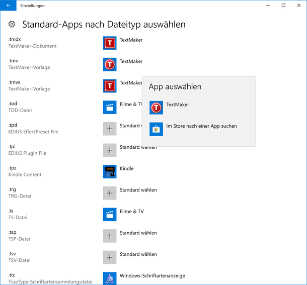Click Filme & TV icon for .tod
The height and width of the screenshot is (285, 307).
click(x=110, y=107)
